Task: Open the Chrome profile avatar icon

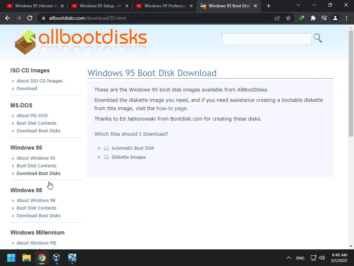Action: pos(335,18)
